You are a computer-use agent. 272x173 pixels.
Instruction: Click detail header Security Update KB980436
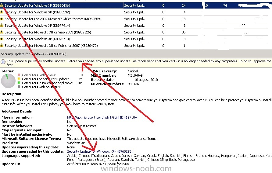[34, 54]
